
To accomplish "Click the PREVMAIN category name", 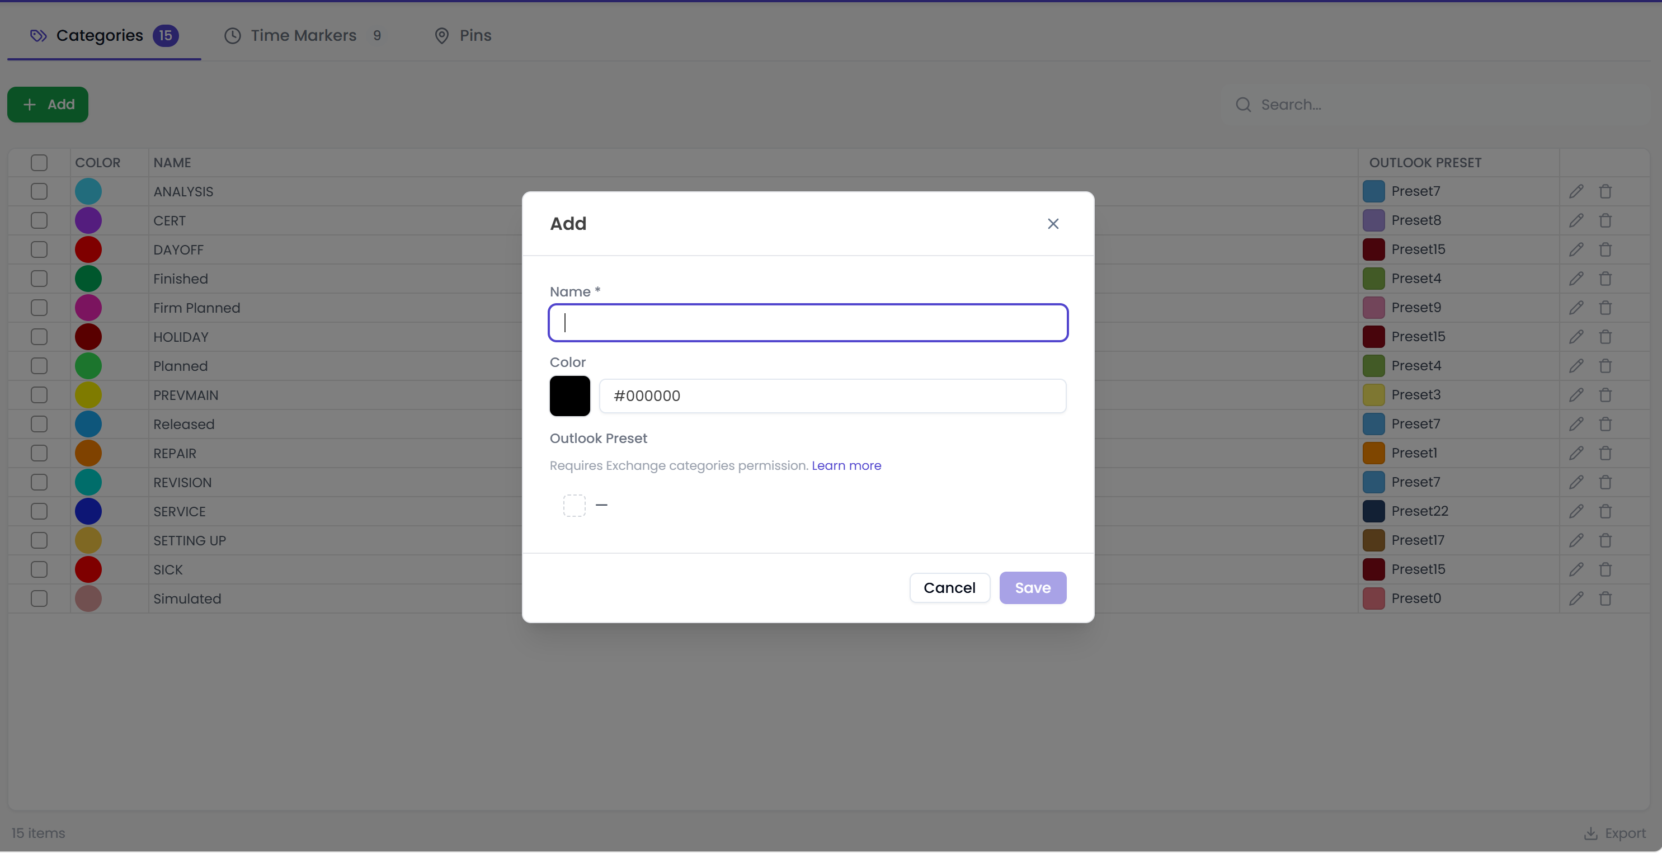I will 186,395.
